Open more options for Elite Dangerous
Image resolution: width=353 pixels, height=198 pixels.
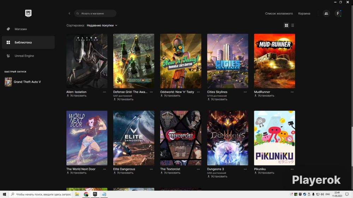point(151,169)
